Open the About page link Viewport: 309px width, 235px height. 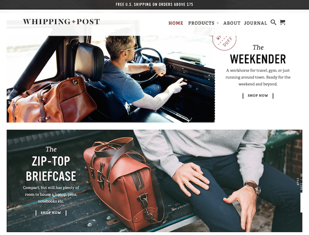[232, 23]
